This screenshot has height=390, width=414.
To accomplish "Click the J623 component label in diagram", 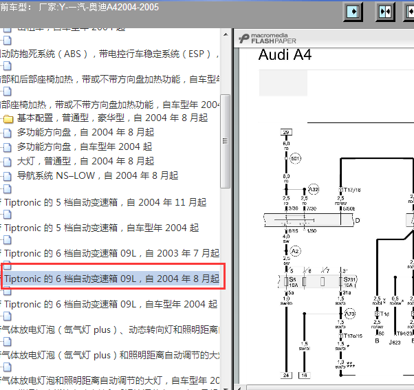I will pyautogui.click(x=395, y=343).
